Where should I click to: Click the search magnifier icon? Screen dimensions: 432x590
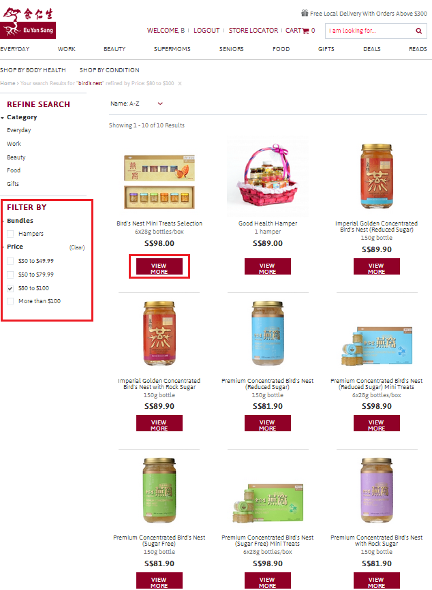(x=418, y=31)
